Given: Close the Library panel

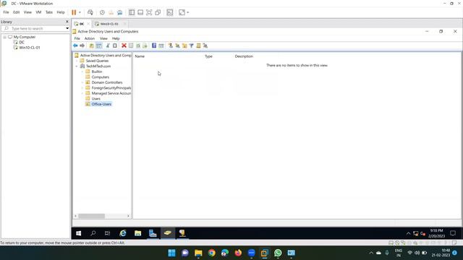Looking at the screenshot, I should (67, 22).
